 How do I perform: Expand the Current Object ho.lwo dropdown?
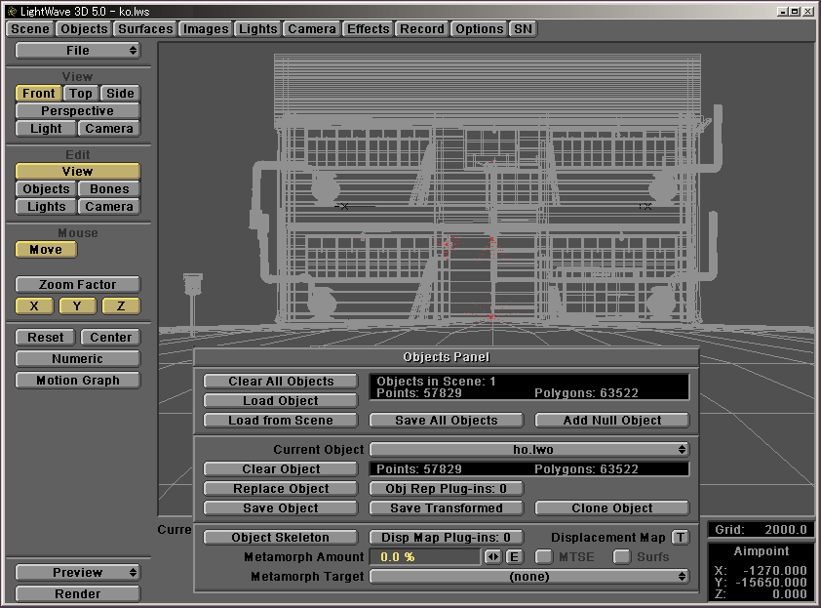coord(529,450)
